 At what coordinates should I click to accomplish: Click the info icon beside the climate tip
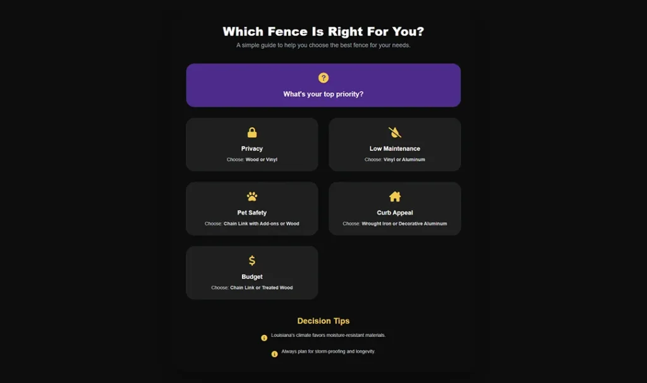coord(265,337)
